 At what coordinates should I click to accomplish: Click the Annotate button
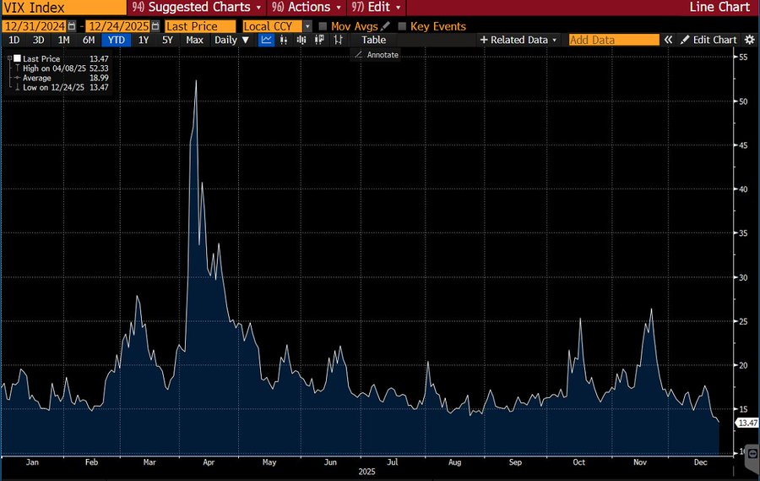point(377,55)
